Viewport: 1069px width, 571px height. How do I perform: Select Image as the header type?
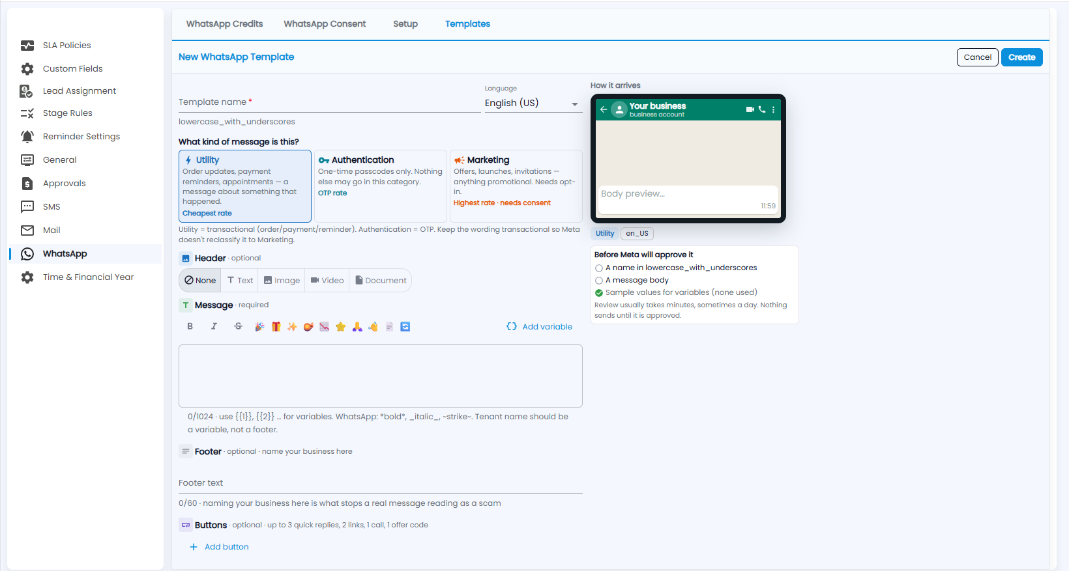282,281
